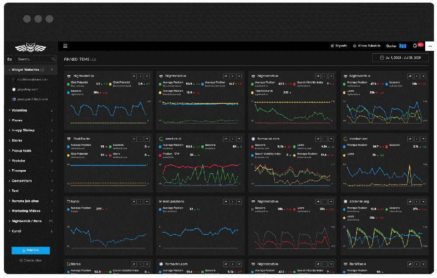Open dropdown arrow on Kundi chart card
437x278 pixels.
[147, 202]
